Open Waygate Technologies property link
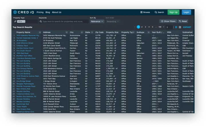The width and height of the screenshot is (206, 127). click(x=25, y=84)
